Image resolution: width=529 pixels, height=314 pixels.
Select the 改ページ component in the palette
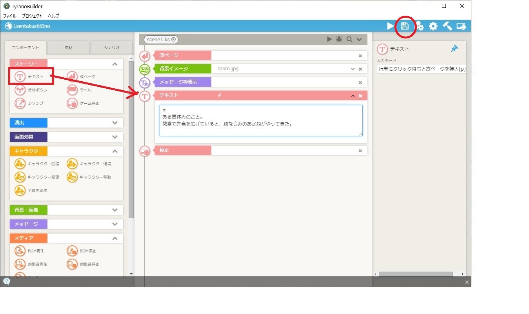81,77
